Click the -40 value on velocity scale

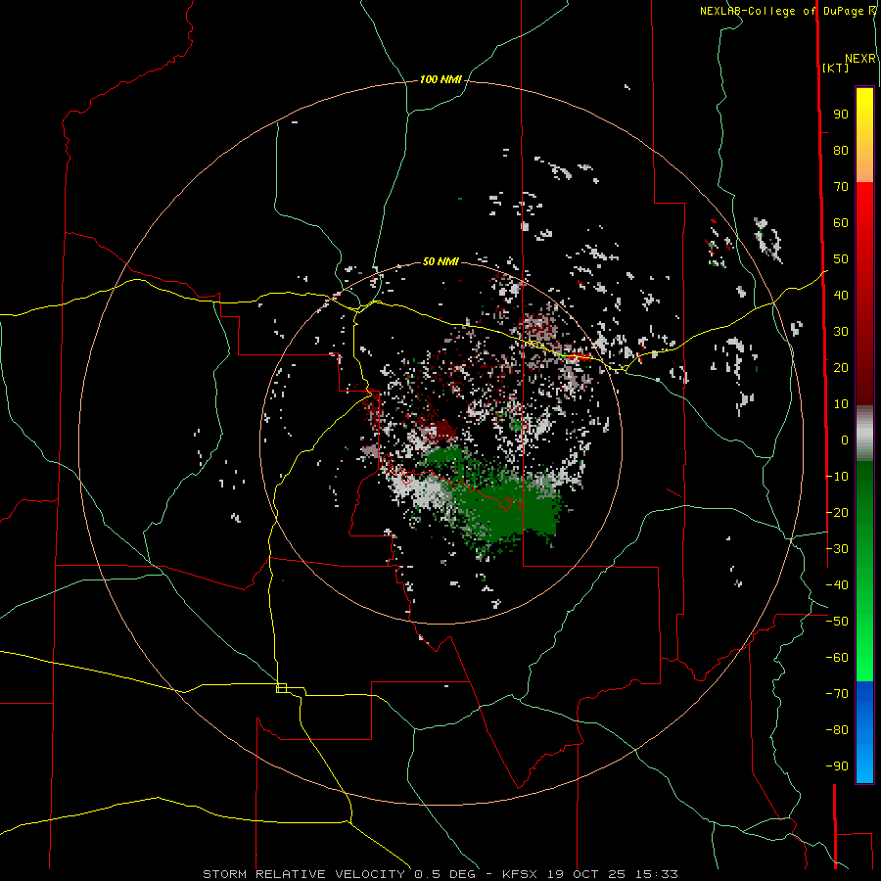click(837, 585)
